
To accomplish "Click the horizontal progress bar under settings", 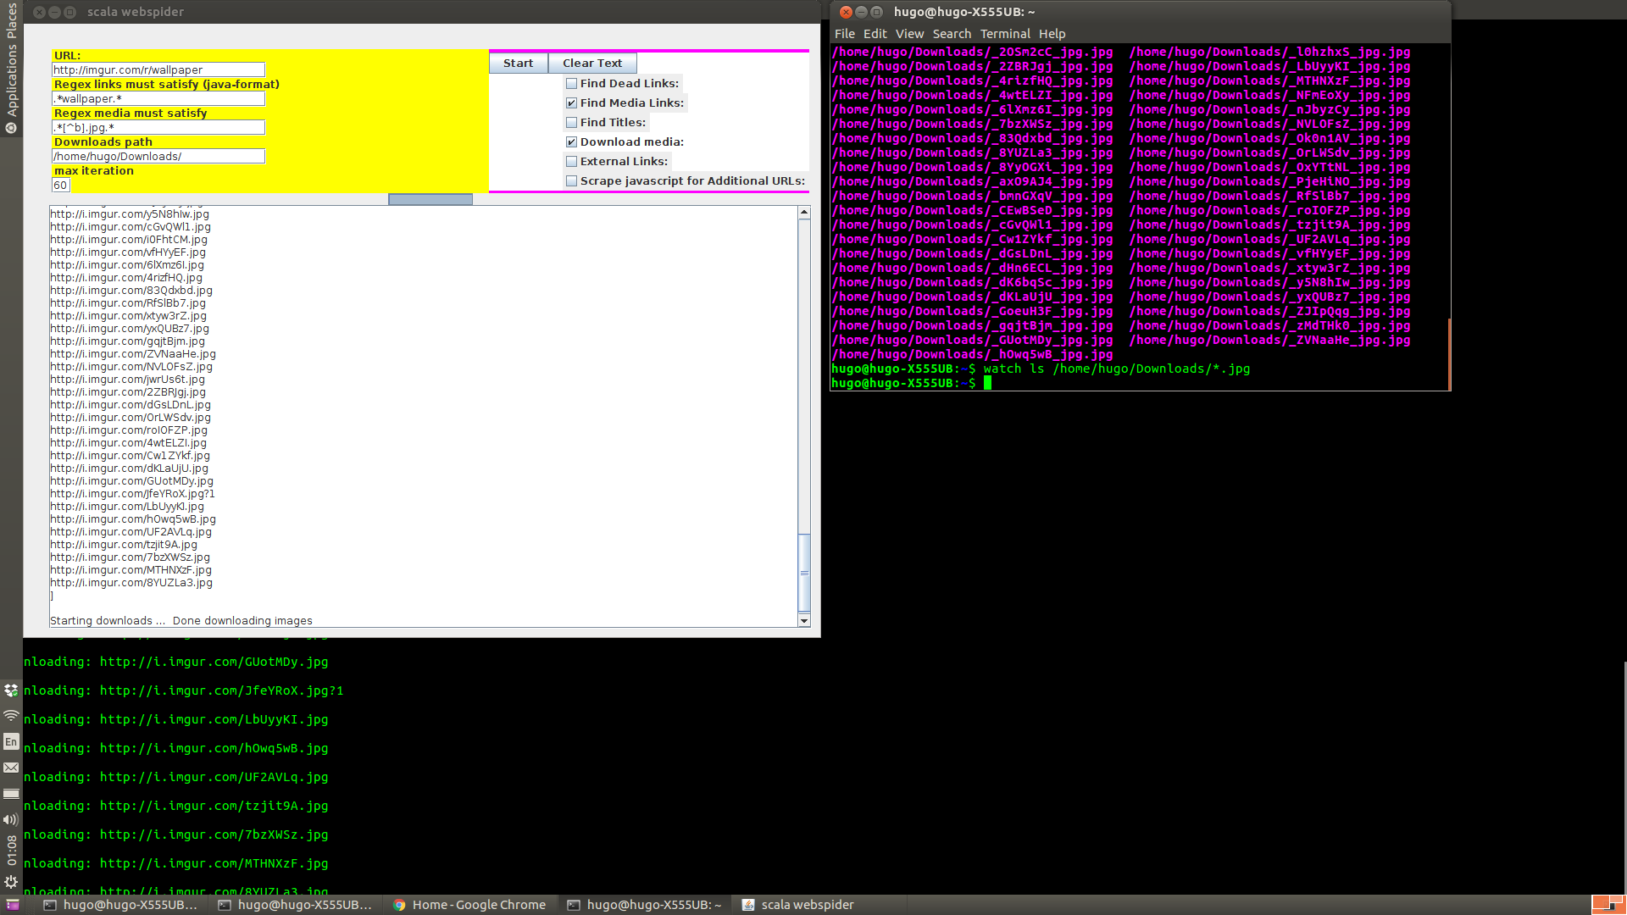I will [x=430, y=199].
